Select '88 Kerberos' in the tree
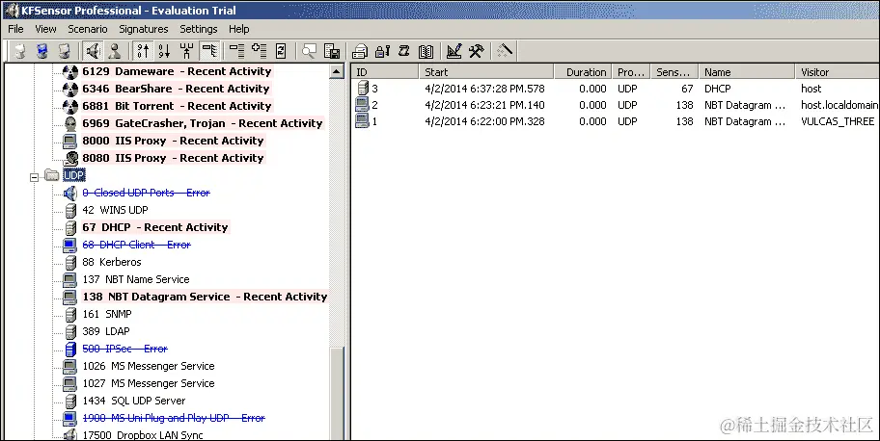 coord(112,262)
